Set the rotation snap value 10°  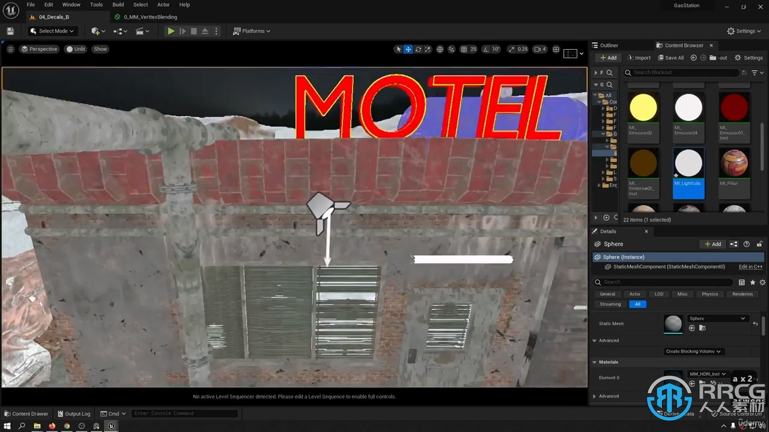pyautogui.click(x=496, y=49)
